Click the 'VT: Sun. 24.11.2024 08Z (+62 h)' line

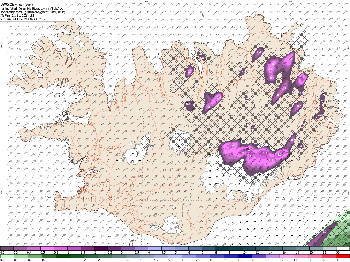[x=22, y=19]
